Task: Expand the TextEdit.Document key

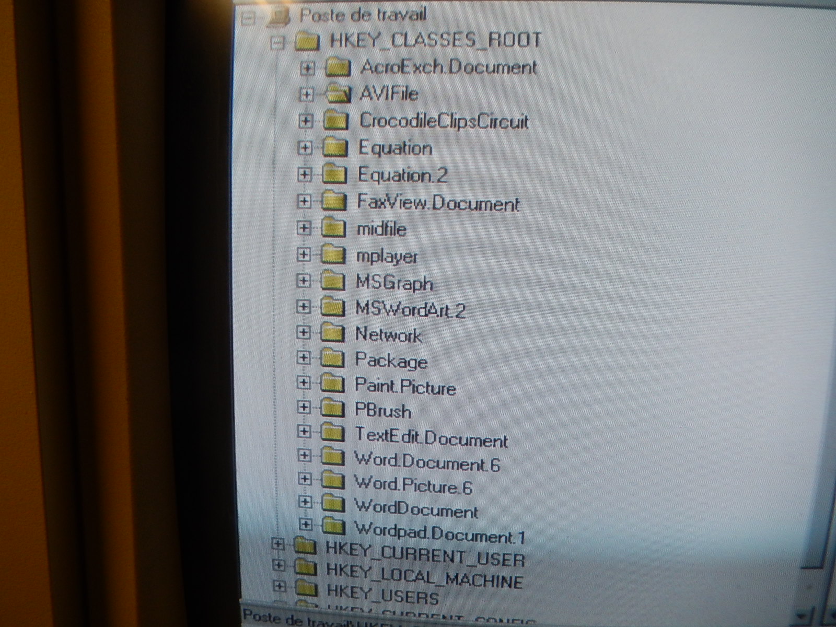Action: click(x=304, y=432)
